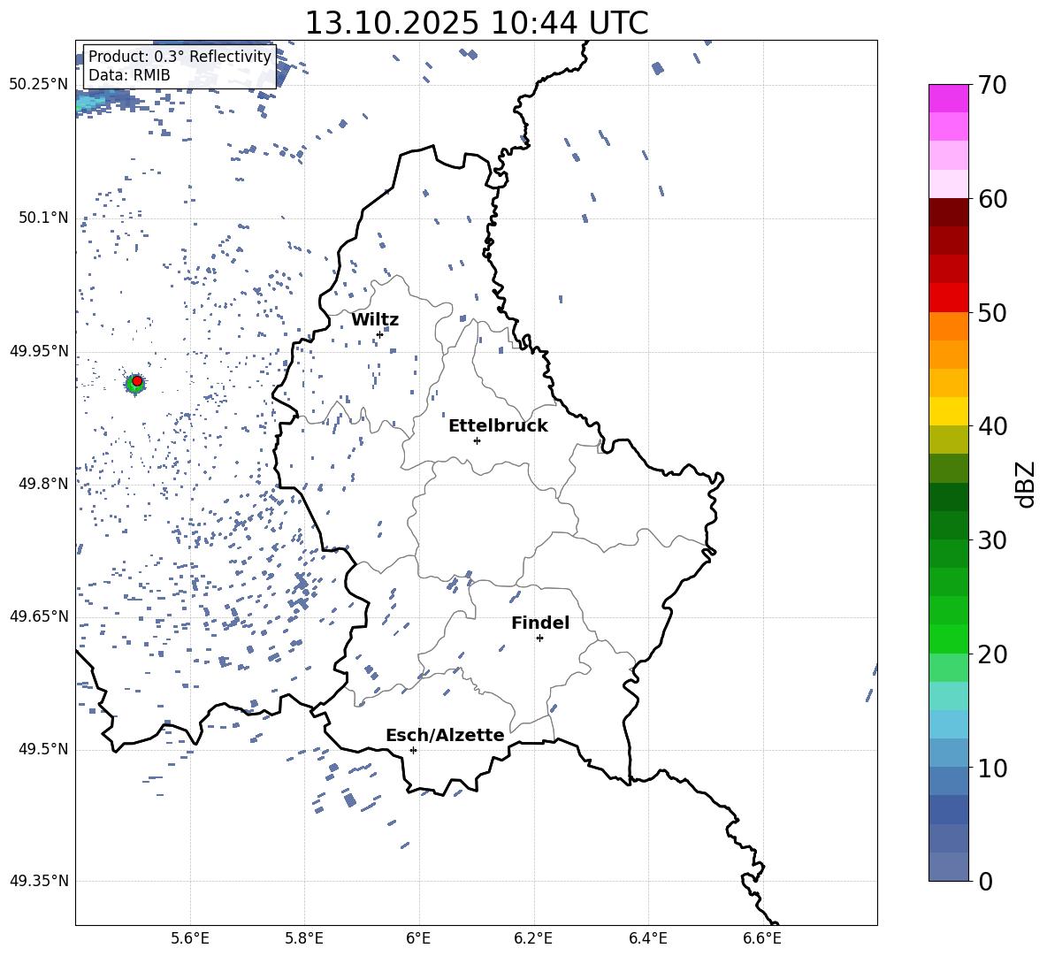Select the Ettelbruck city label
The height and width of the screenshot is (956, 1047).
click(x=498, y=426)
